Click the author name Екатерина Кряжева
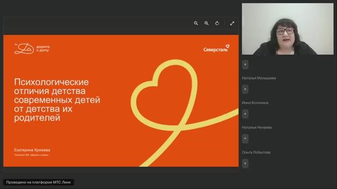Image resolution: width=337 pixels, height=189 pixels. [32, 150]
